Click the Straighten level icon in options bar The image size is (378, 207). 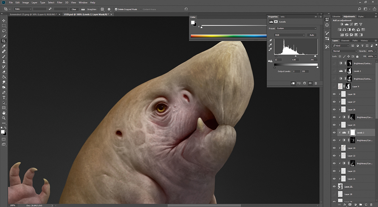click(x=83, y=9)
